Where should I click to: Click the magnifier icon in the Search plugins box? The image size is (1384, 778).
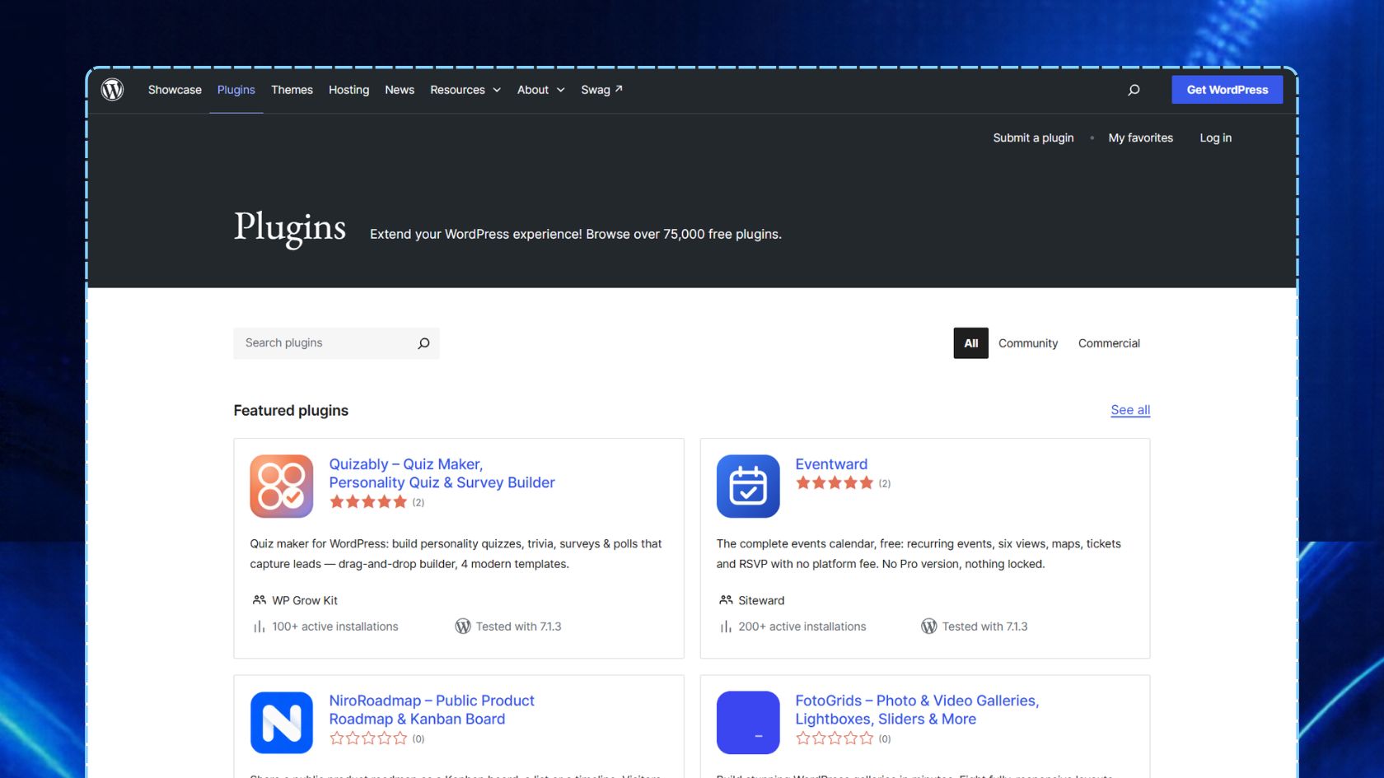423,343
